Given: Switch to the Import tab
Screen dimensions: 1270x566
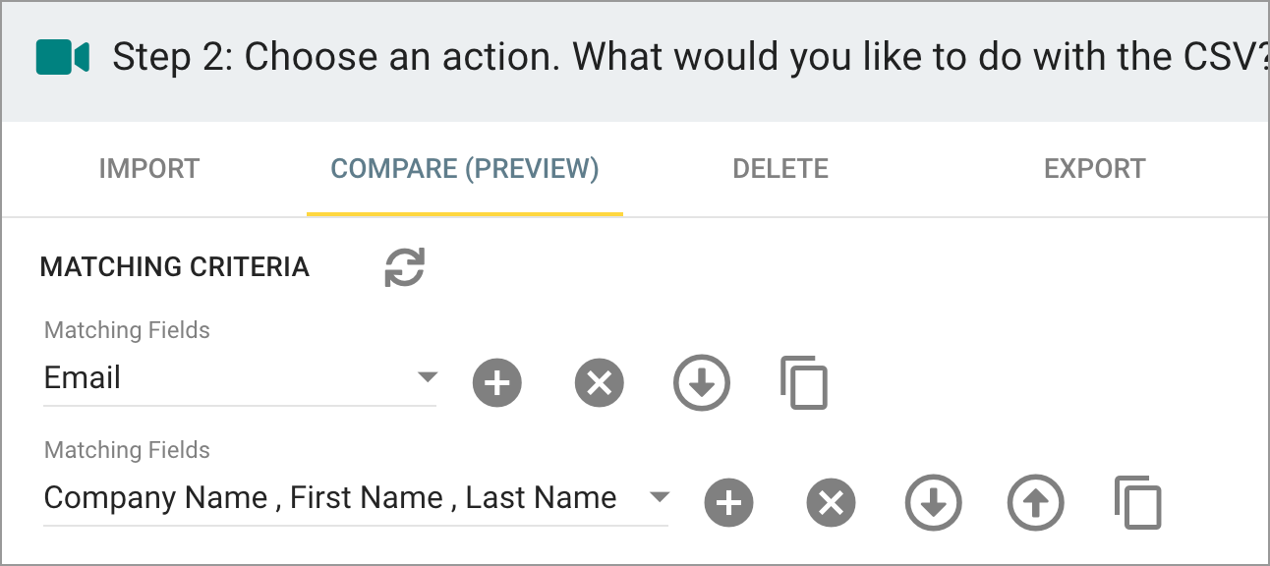Looking at the screenshot, I should 149,169.
